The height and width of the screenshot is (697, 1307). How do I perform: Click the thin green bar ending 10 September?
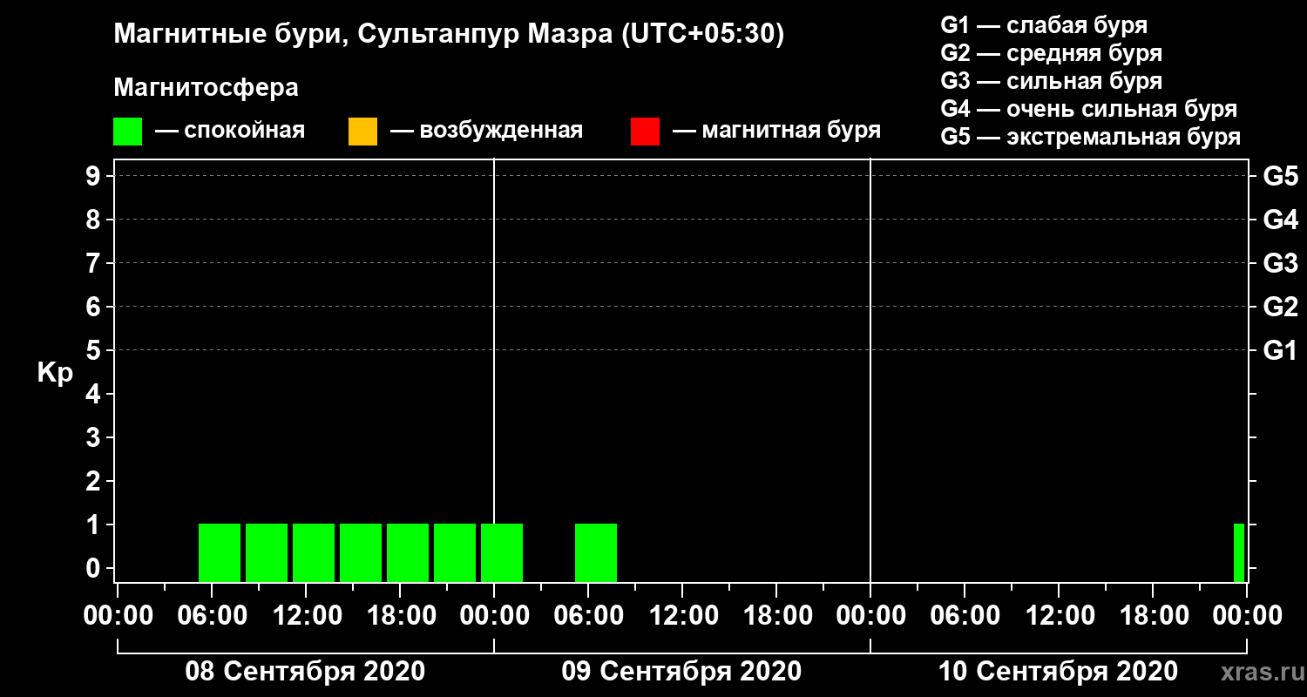click(1239, 552)
